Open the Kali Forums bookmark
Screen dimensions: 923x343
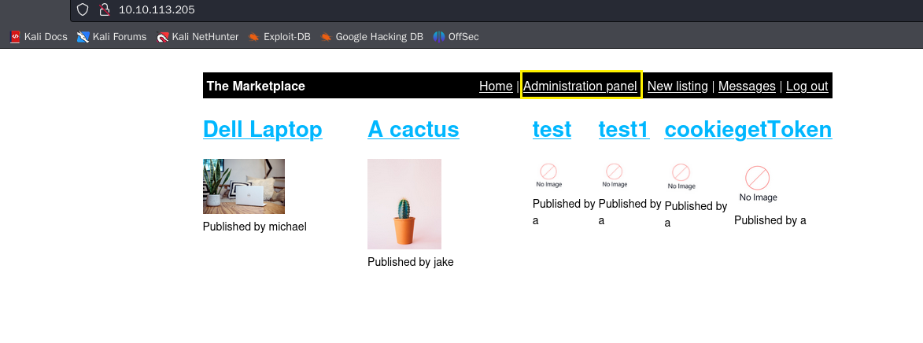pos(112,36)
